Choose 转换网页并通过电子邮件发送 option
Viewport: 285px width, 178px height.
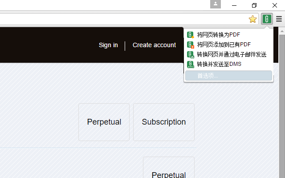click(x=228, y=54)
